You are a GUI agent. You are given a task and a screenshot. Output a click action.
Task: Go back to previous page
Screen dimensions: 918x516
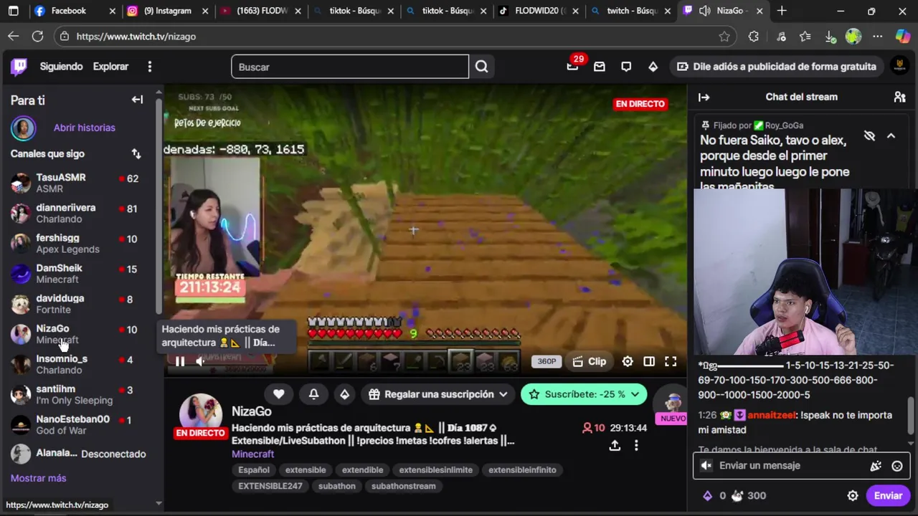(14, 36)
